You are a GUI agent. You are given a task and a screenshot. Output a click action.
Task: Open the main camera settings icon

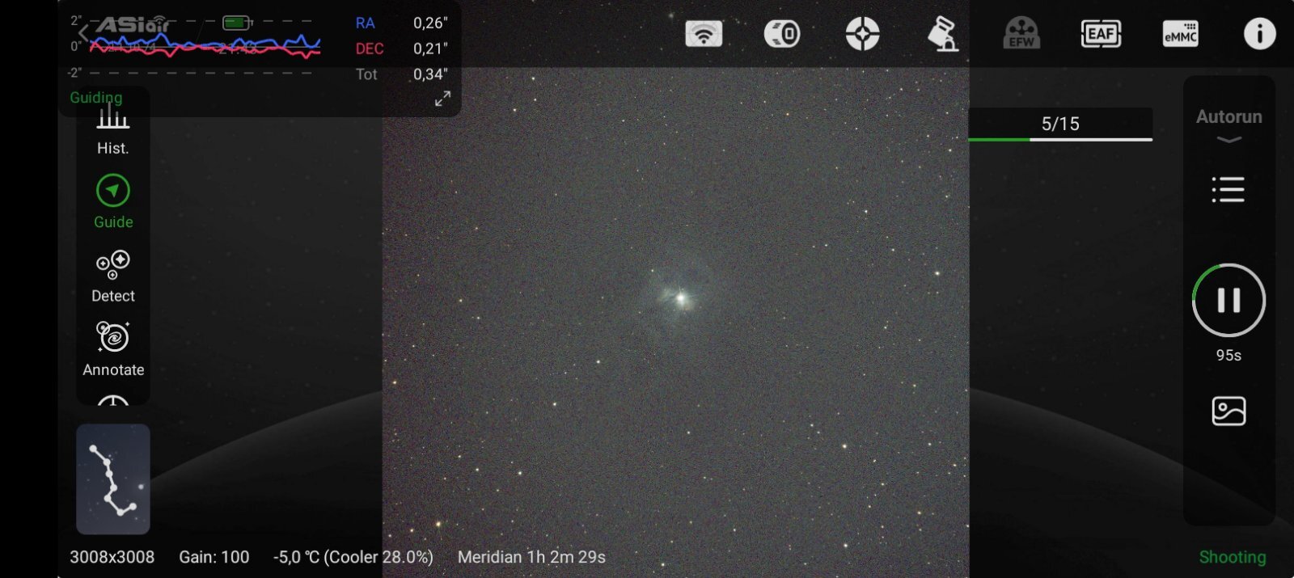pos(782,34)
